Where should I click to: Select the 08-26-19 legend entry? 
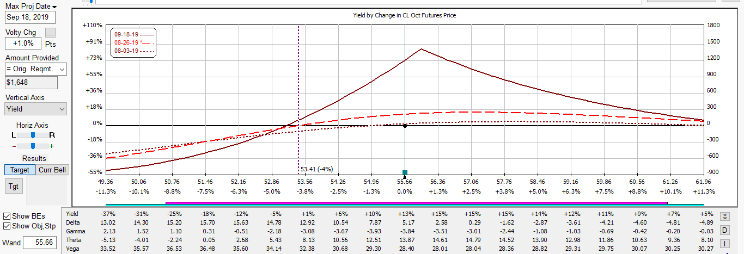point(133,42)
